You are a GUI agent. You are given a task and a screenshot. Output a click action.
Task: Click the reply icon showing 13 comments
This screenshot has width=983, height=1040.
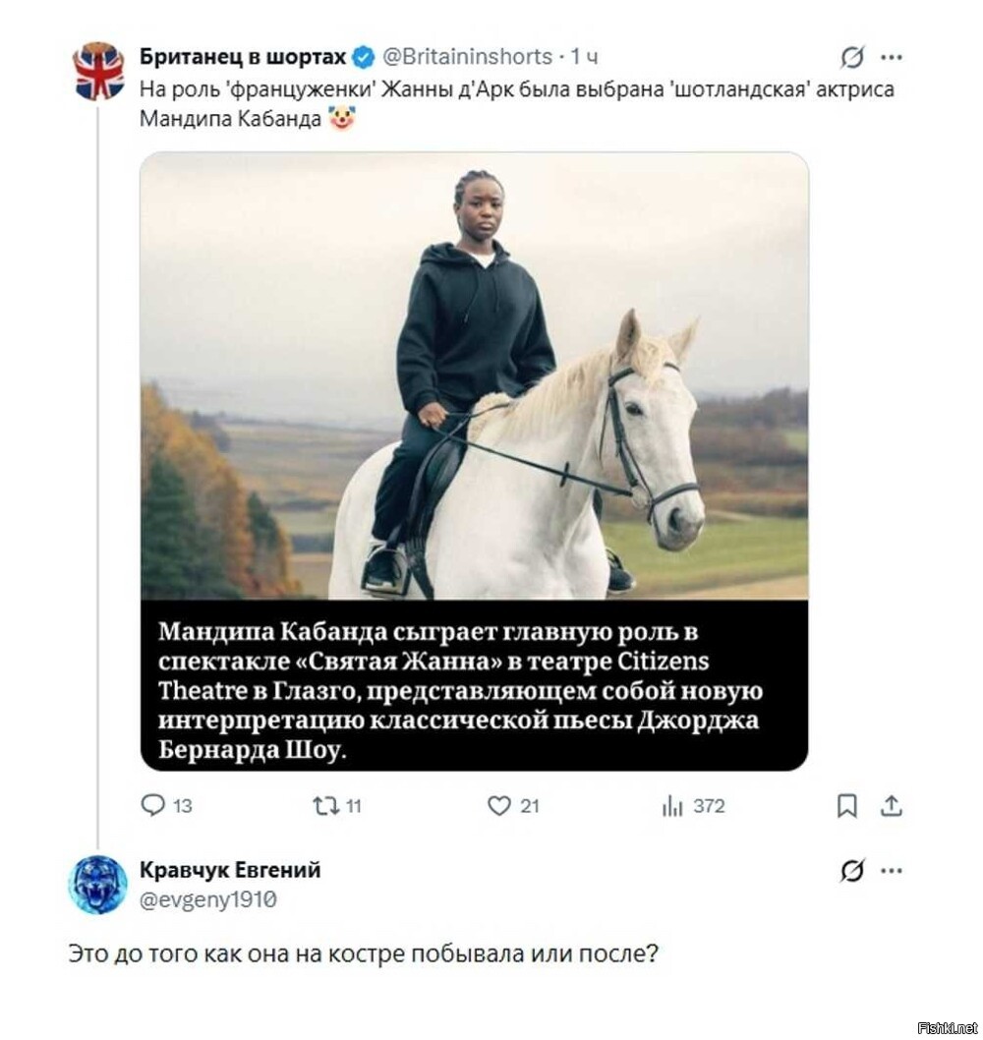coord(153,806)
